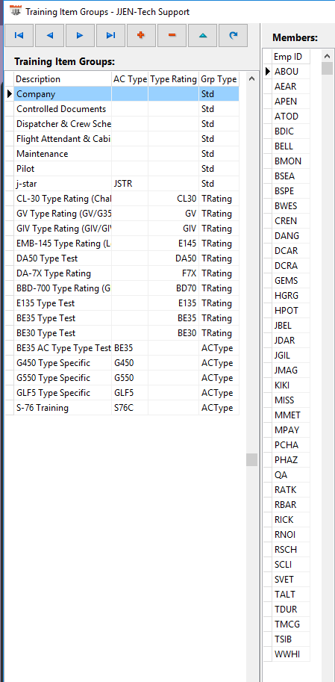Go to first record navigation button
Viewport: 335px width, 682px height.
pos(19,36)
